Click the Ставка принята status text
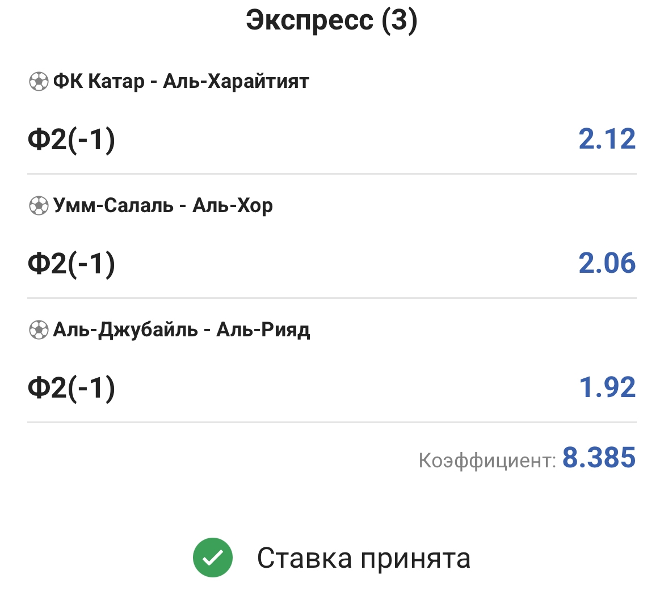Screen dimensions: 664x591 click(x=364, y=558)
